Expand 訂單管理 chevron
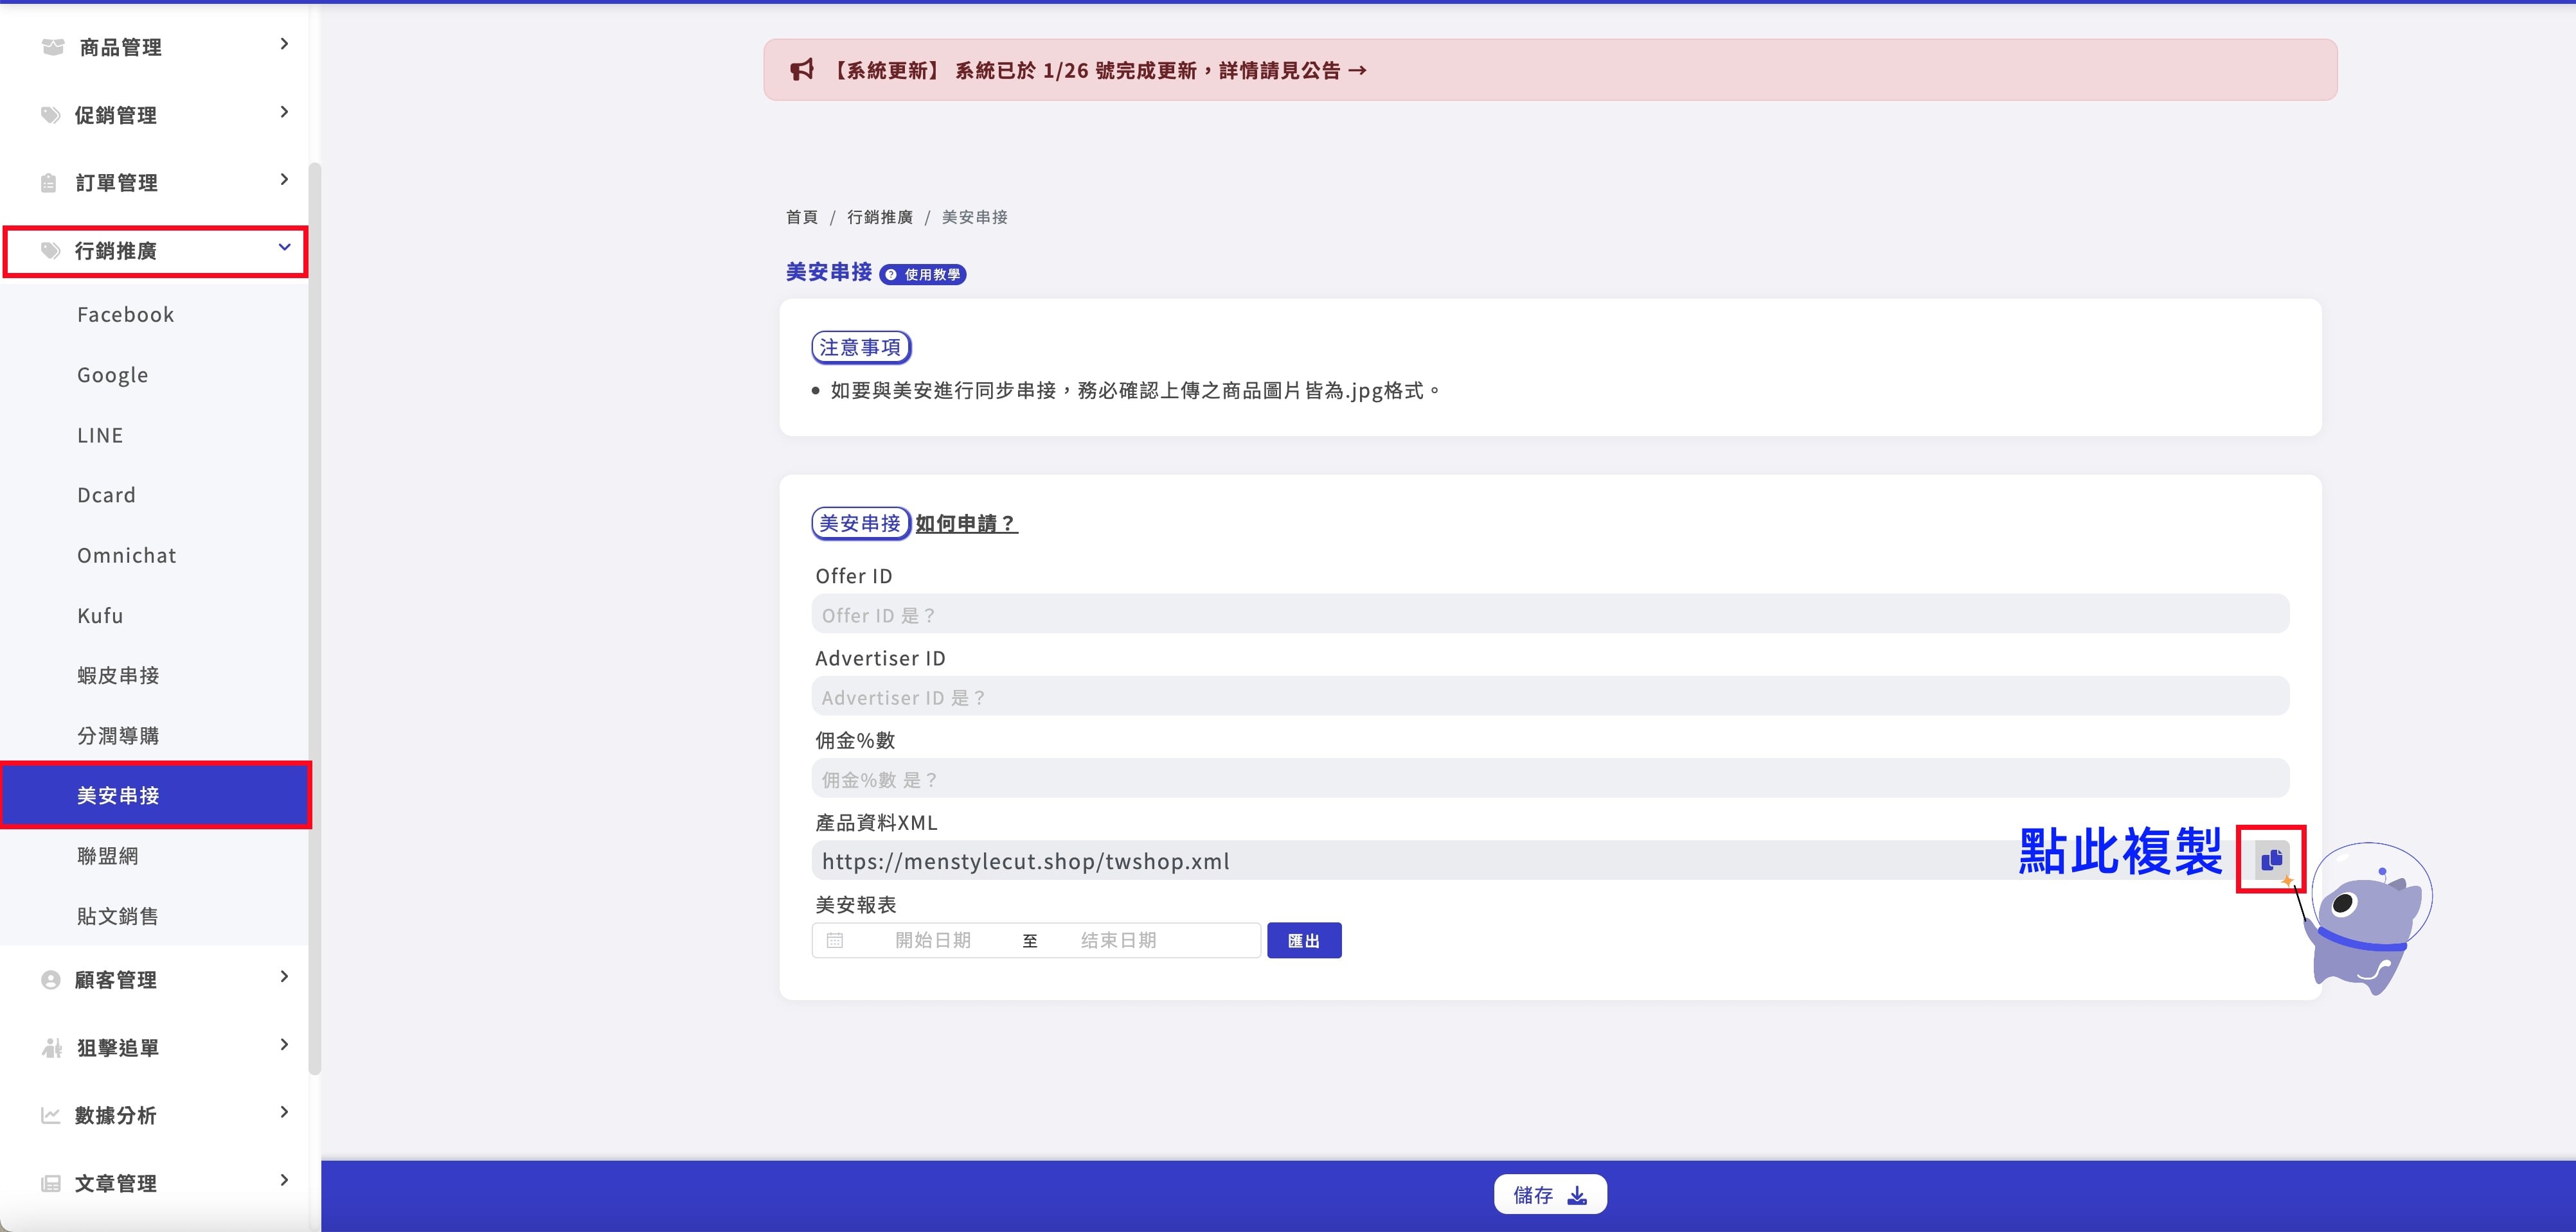2576x1232 pixels. [x=285, y=180]
